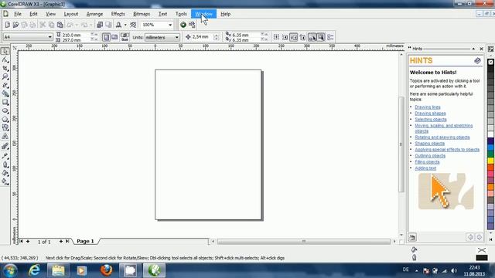The image size is (495, 278).
Task: Select the Polygon tool
Action: tap(5, 120)
